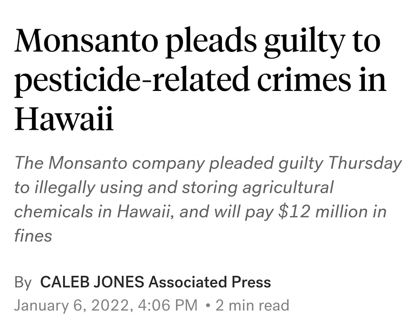
Task: Click the bullet separator before "2 min read"
Action: [208, 305]
